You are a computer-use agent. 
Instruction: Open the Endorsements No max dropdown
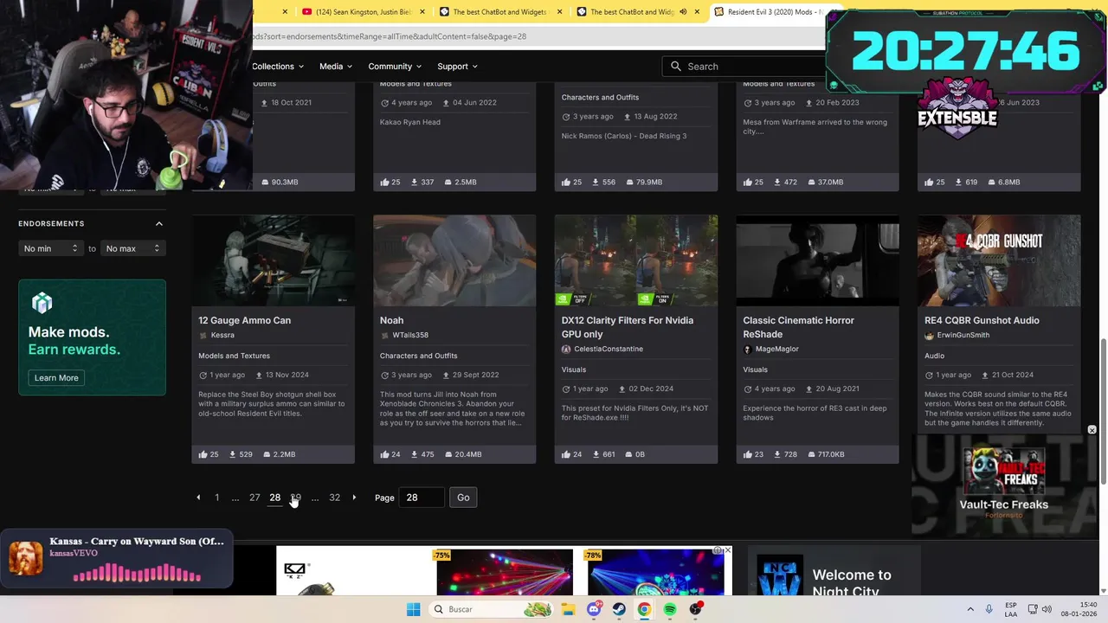coord(132,248)
